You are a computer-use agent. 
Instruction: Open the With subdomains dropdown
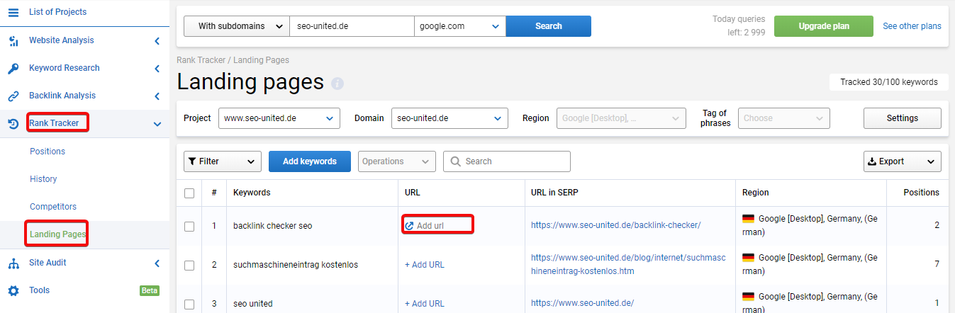point(237,26)
